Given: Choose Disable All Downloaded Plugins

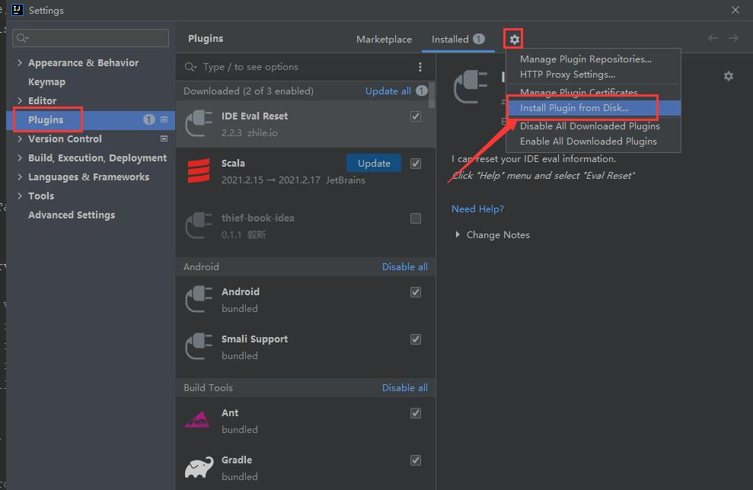Looking at the screenshot, I should point(593,126).
